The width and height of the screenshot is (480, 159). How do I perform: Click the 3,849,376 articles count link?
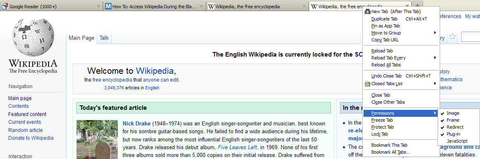point(114,88)
